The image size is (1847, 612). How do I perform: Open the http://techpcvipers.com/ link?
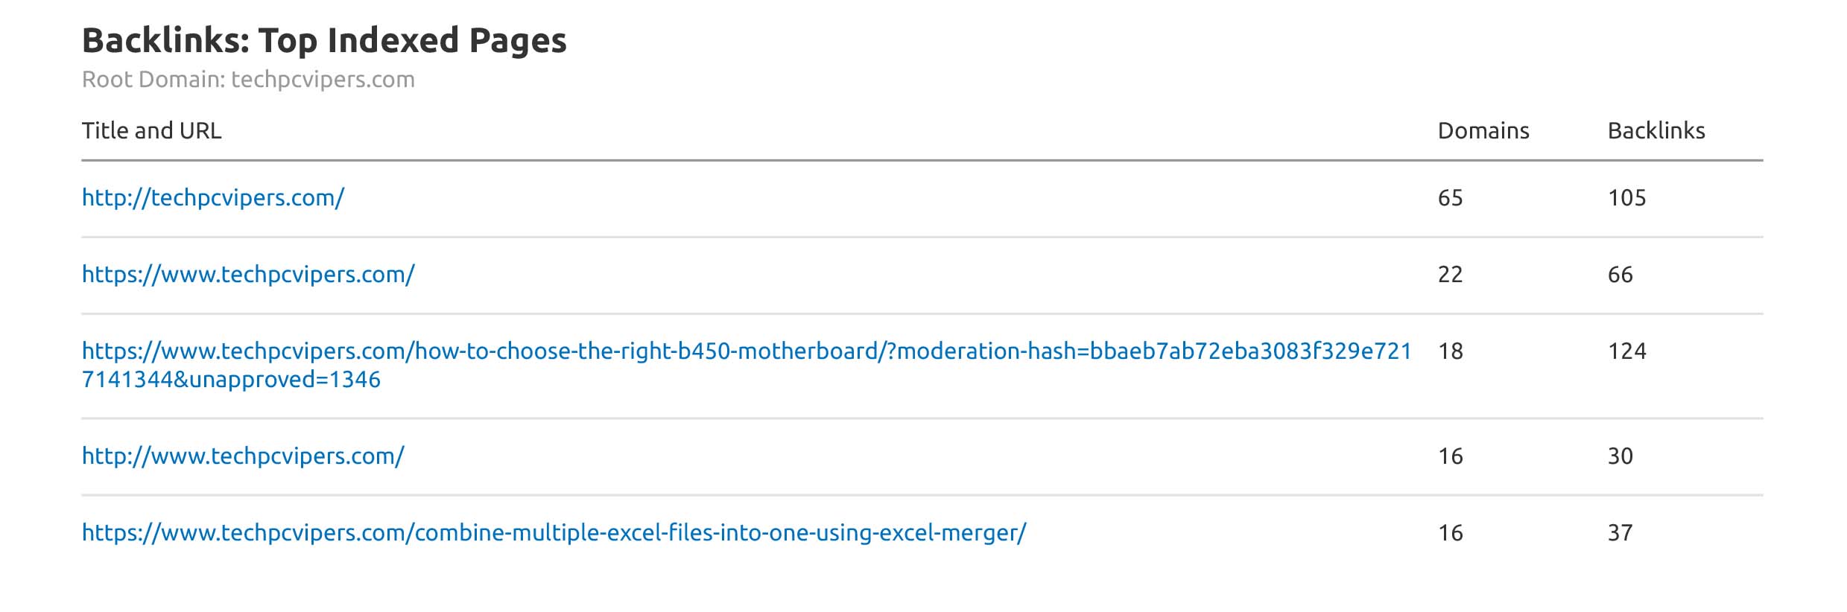coord(212,198)
